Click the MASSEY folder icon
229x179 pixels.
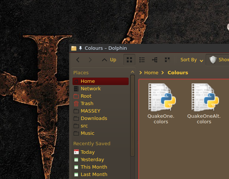76,111
